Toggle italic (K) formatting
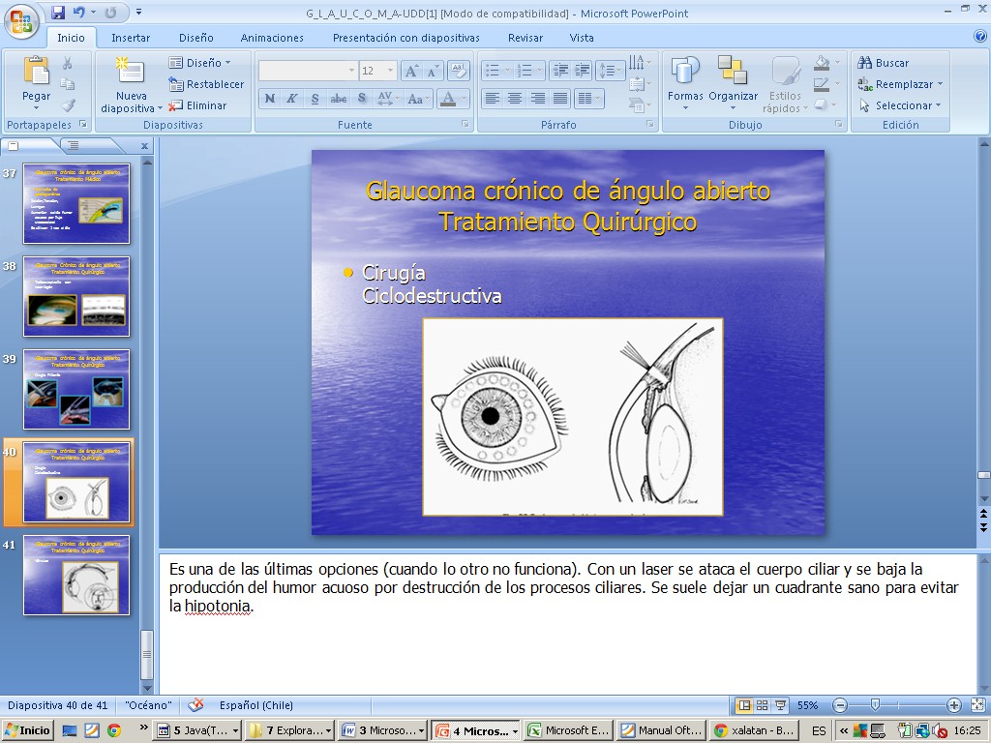Screen dimensions: 991x743 [292, 99]
